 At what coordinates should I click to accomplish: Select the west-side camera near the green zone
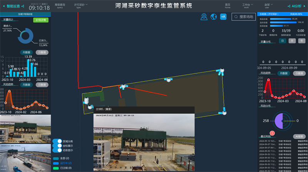click(x=86, y=100)
